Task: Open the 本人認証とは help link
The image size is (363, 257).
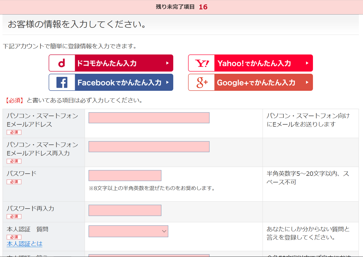Action: click(x=24, y=244)
